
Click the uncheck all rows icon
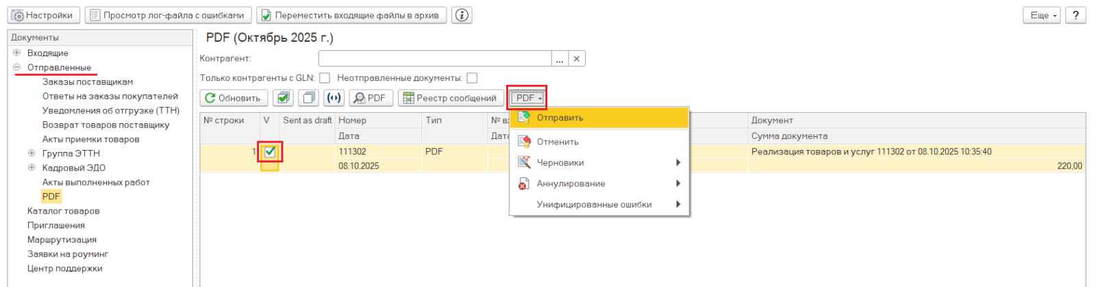click(309, 98)
